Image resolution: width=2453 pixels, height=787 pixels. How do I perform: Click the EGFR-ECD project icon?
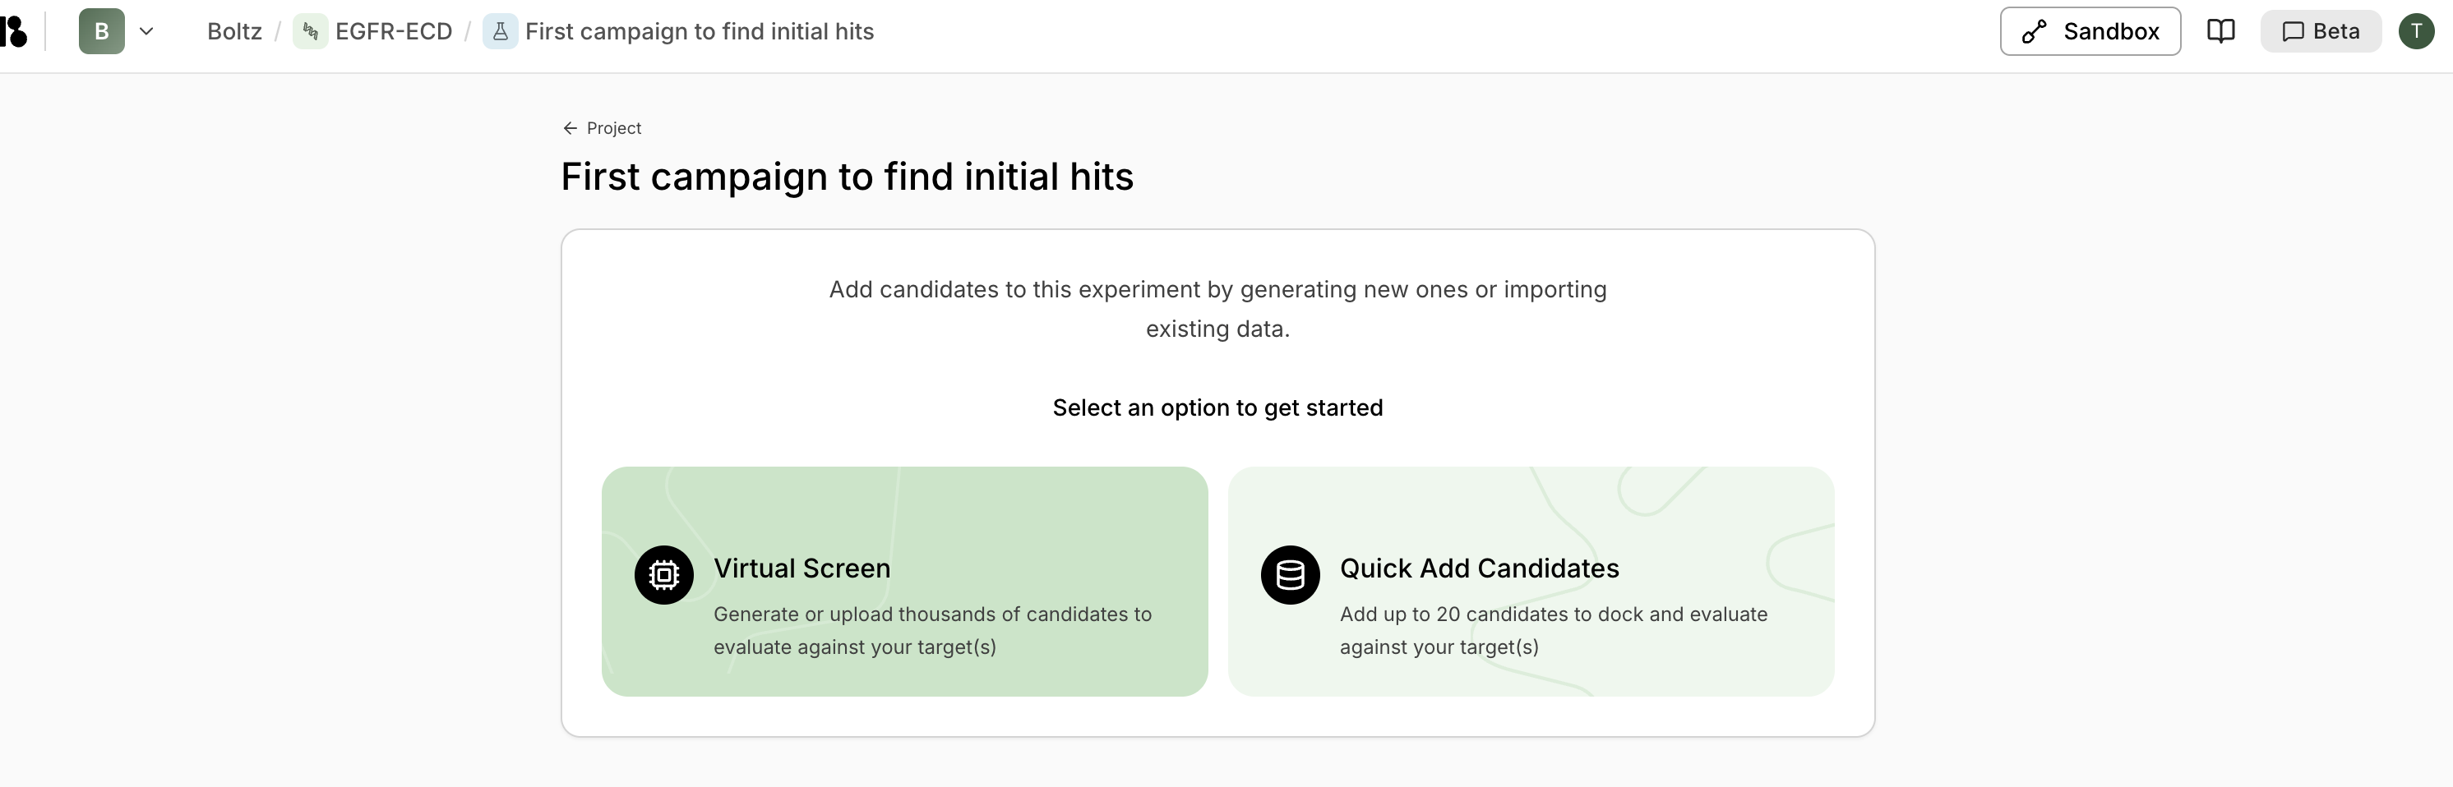[309, 31]
